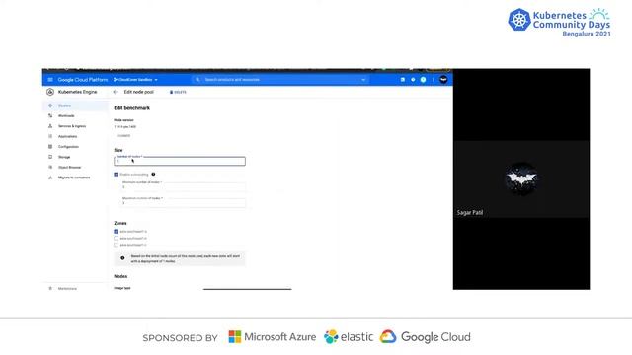Click the Migrate to containers sidebar icon
Screen dimensions: 632x355
50,177
